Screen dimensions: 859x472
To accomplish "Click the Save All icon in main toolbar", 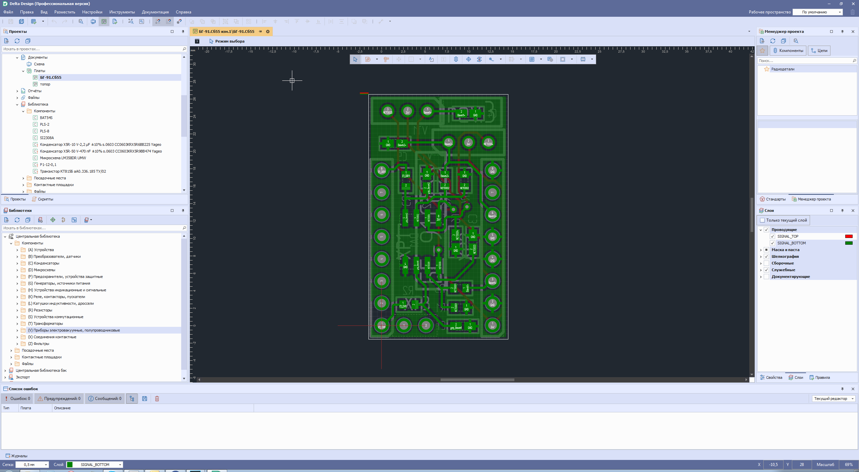I will [21, 21].
